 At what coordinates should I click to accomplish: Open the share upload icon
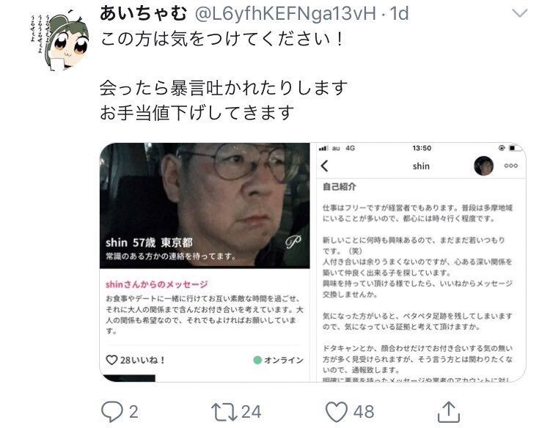coord(449,412)
